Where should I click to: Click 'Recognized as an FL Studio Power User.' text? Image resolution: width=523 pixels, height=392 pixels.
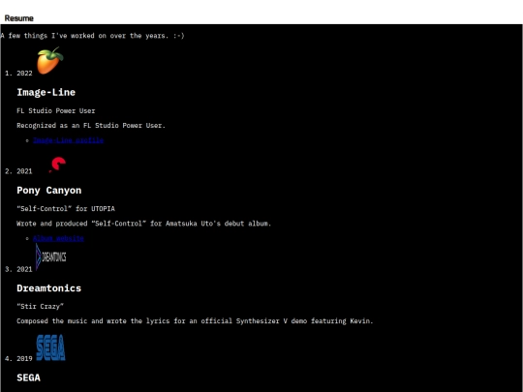coord(91,126)
